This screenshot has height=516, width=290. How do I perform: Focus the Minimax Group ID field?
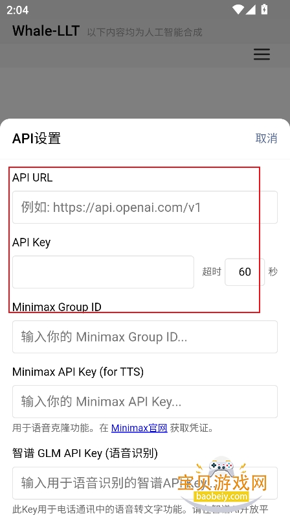145,337
